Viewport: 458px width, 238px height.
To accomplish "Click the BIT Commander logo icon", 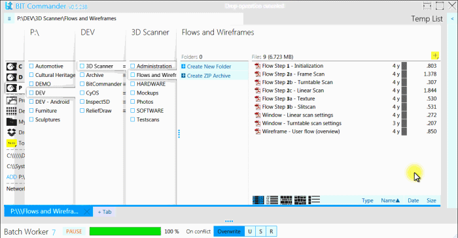I will [x=9, y=6].
